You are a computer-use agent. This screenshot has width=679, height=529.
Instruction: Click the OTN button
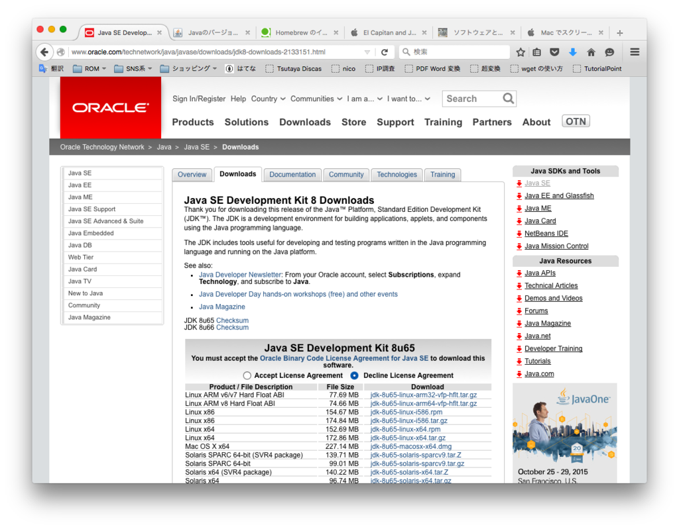coord(576,122)
